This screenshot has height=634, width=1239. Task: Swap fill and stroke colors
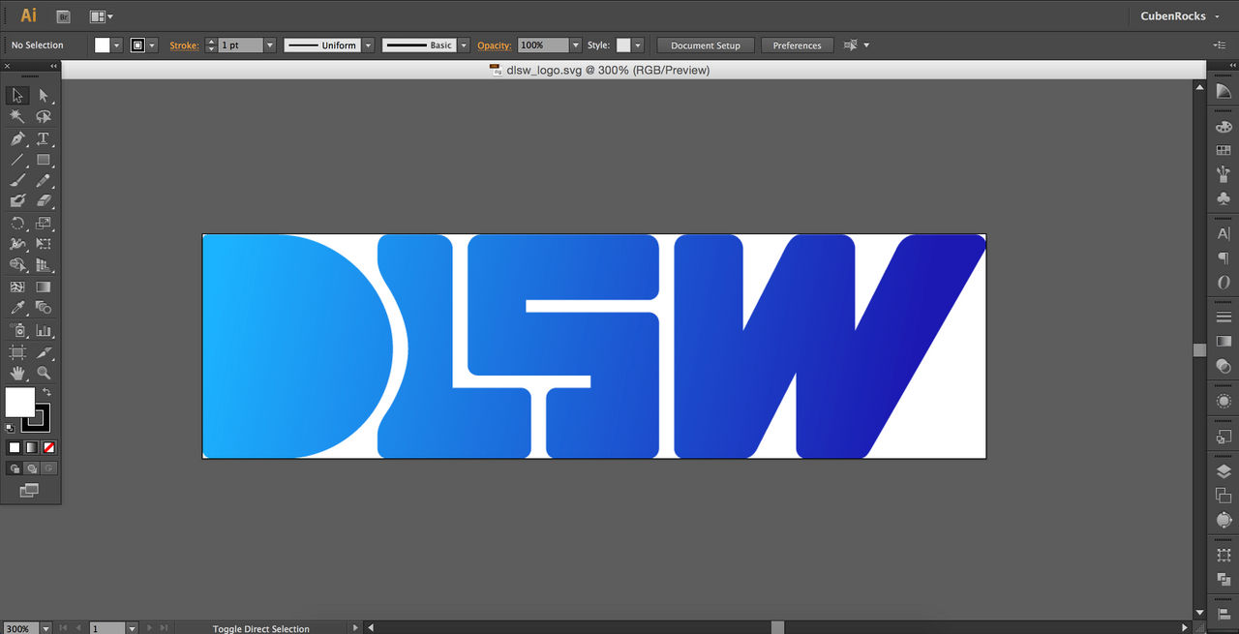(47, 392)
